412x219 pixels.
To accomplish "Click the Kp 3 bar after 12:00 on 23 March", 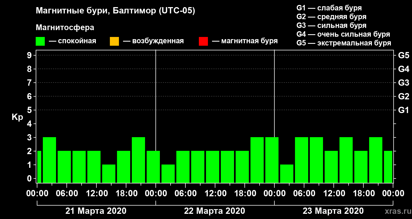I will tap(346, 160).
